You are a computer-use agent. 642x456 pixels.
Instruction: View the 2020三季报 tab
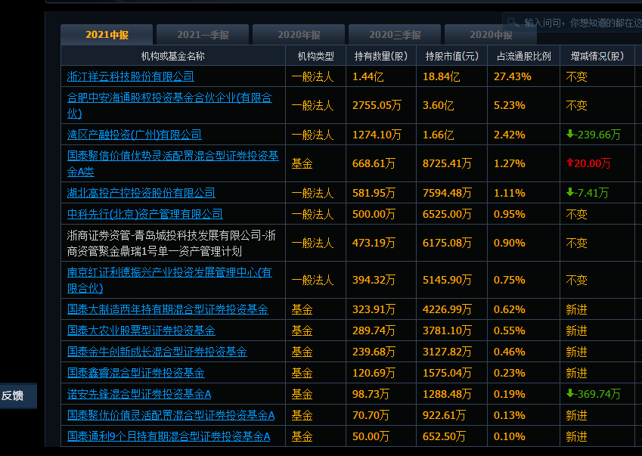click(395, 35)
